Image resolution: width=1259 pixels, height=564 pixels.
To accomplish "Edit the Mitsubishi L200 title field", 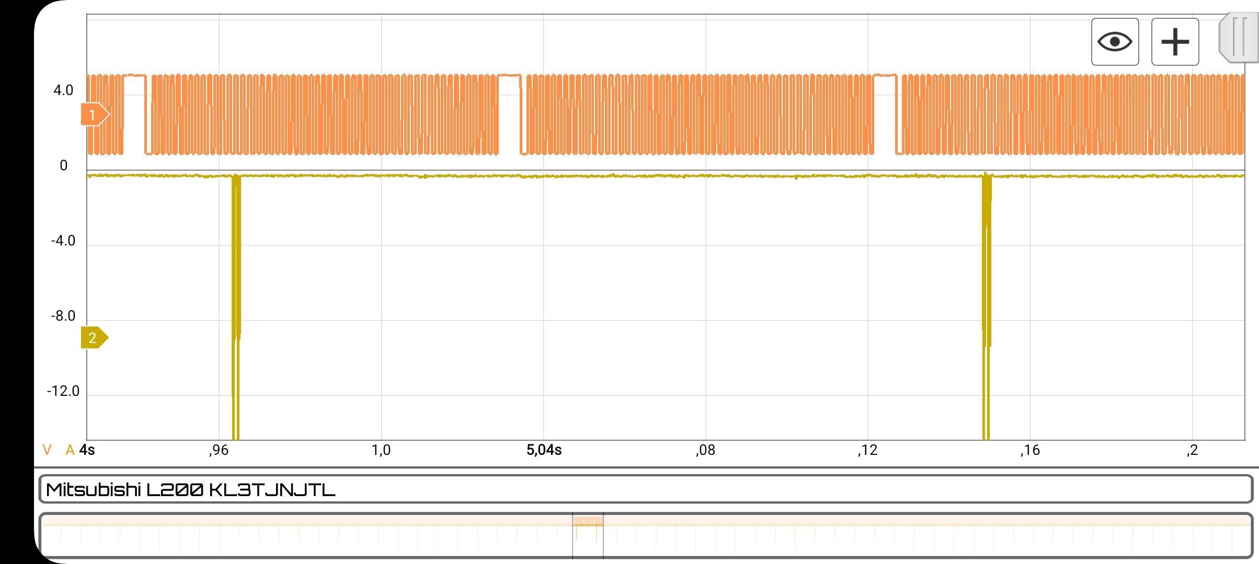I will (x=646, y=489).
